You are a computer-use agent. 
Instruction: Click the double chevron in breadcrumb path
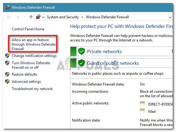43,17
